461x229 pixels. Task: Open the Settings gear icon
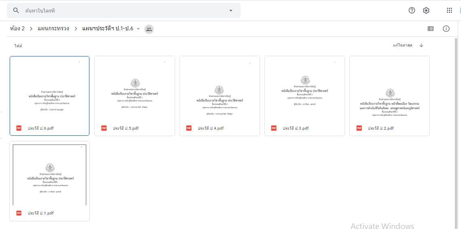pyautogui.click(x=426, y=11)
